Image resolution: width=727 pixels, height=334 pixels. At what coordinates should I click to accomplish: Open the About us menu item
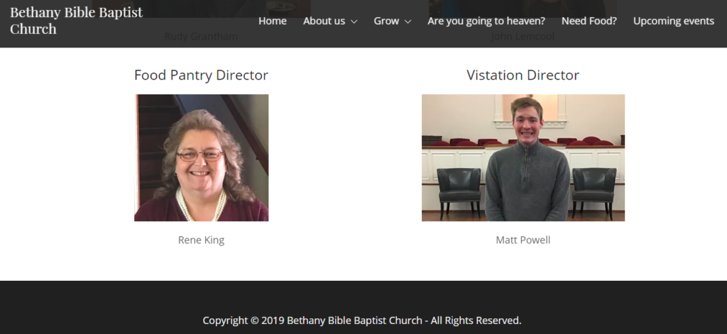(x=324, y=21)
